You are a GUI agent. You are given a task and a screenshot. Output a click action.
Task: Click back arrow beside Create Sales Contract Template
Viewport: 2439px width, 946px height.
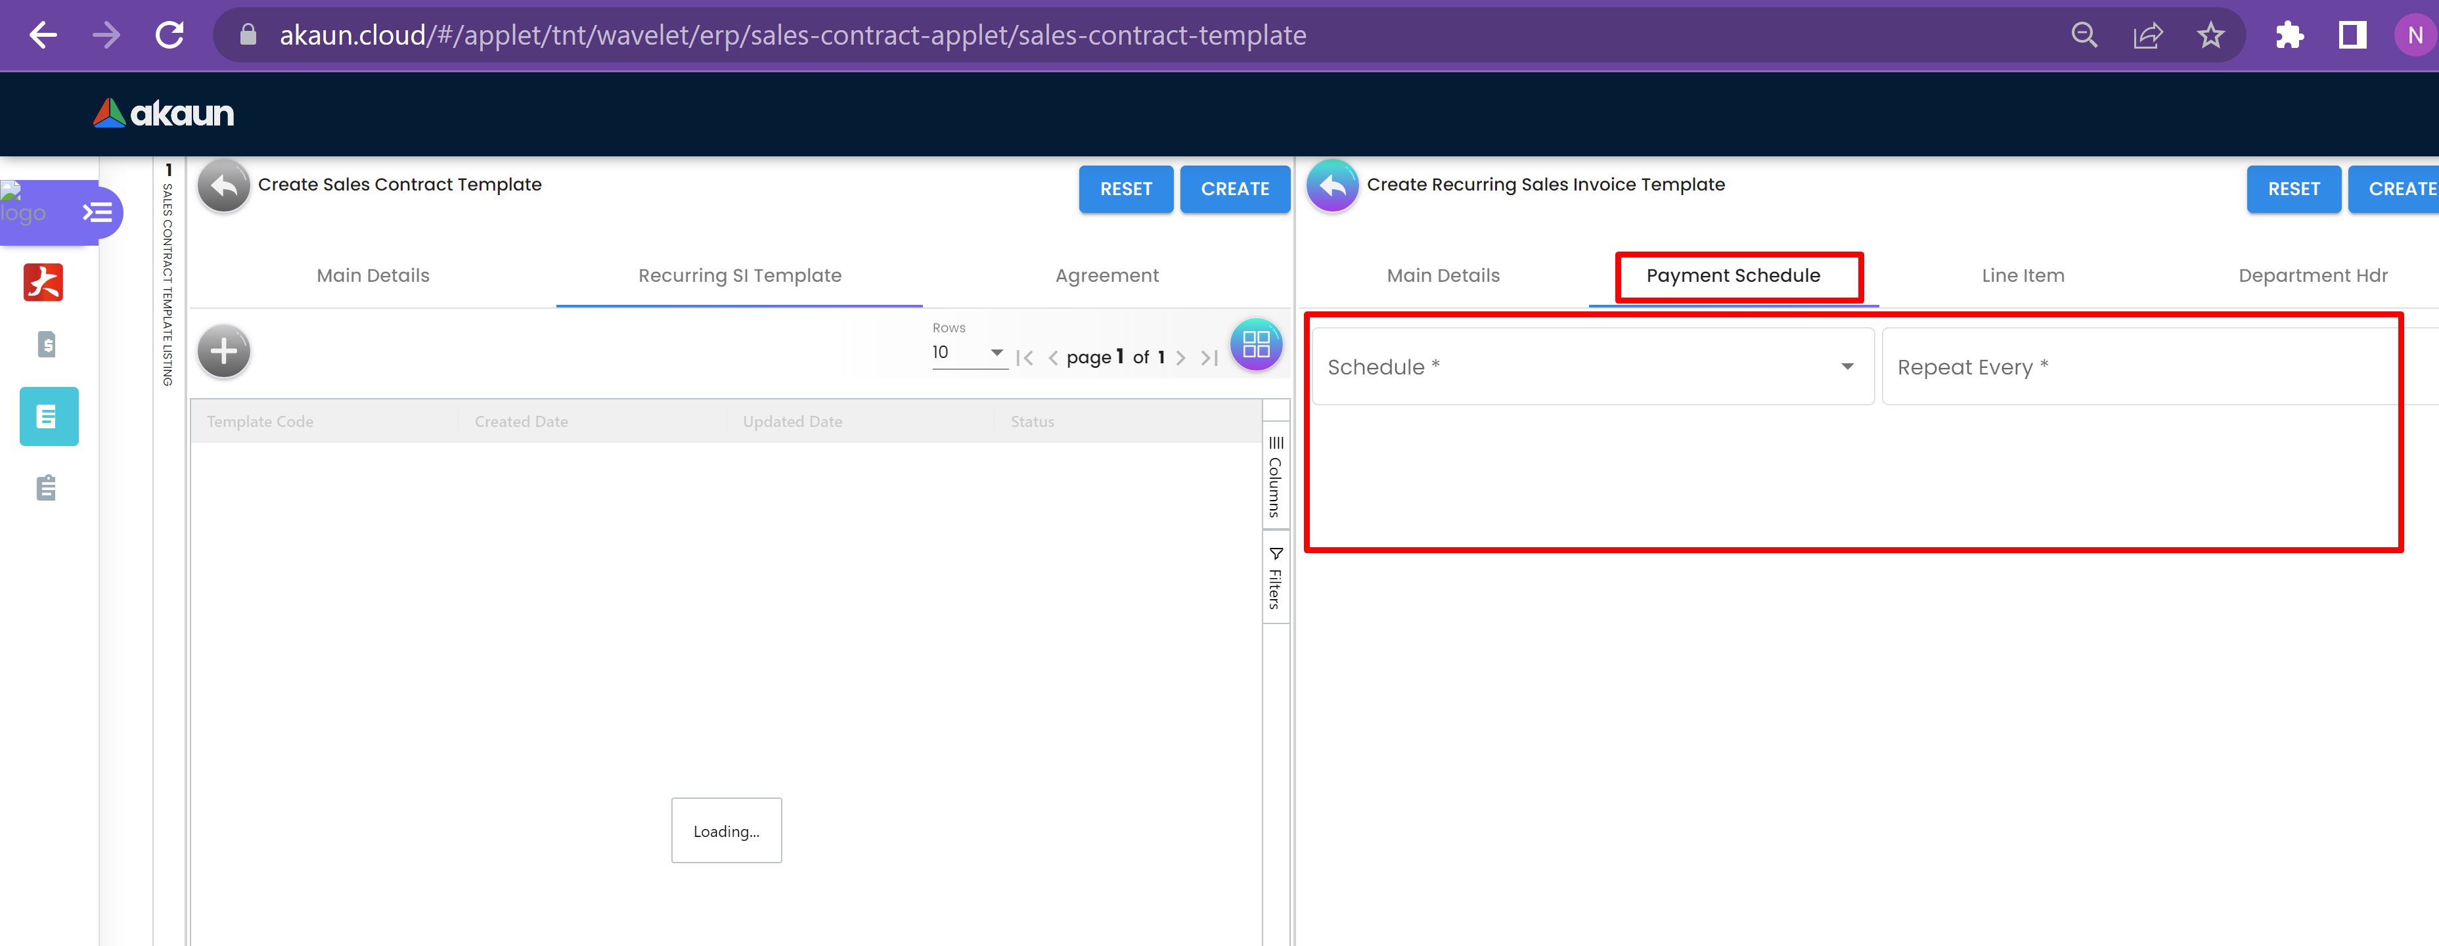(x=223, y=187)
